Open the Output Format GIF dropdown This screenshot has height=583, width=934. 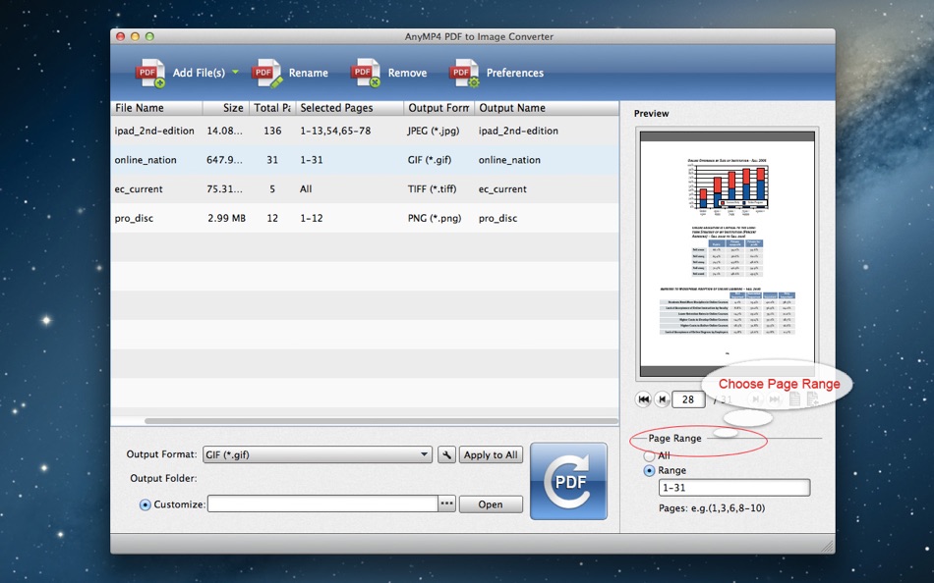point(318,454)
